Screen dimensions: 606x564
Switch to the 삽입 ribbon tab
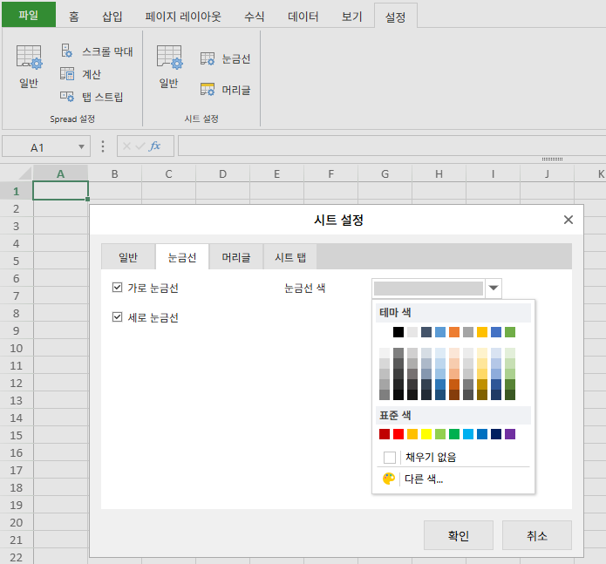pyautogui.click(x=112, y=17)
